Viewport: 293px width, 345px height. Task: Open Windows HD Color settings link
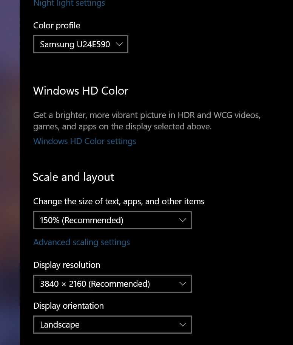(85, 141)
